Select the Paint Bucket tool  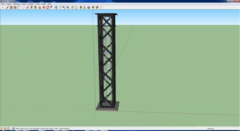pyautogui.click(x=35, y=7)
